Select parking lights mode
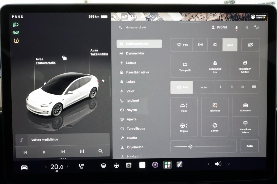Screen dimensions: 277x184 [x=200, y=45]
